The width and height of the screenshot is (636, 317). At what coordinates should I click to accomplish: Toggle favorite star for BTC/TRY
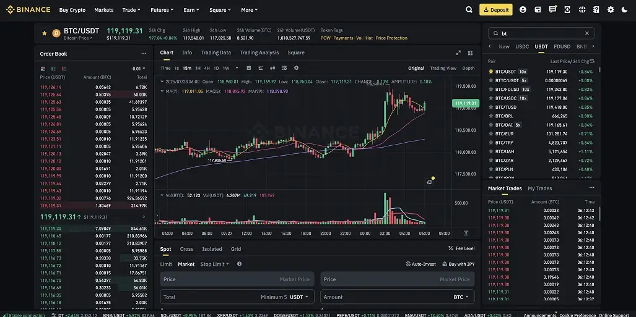coord(491,143)
